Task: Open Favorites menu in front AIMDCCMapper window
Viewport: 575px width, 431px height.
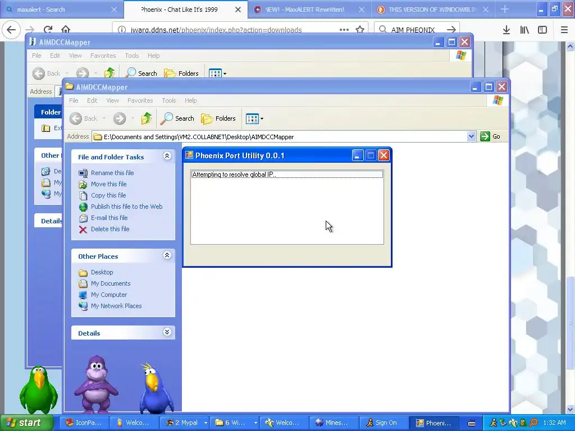Action: pyautogui.click(x=140, y=100)
